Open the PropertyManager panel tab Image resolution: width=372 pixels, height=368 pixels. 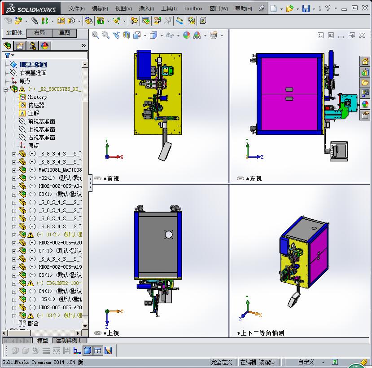click(x=20, y=46)
